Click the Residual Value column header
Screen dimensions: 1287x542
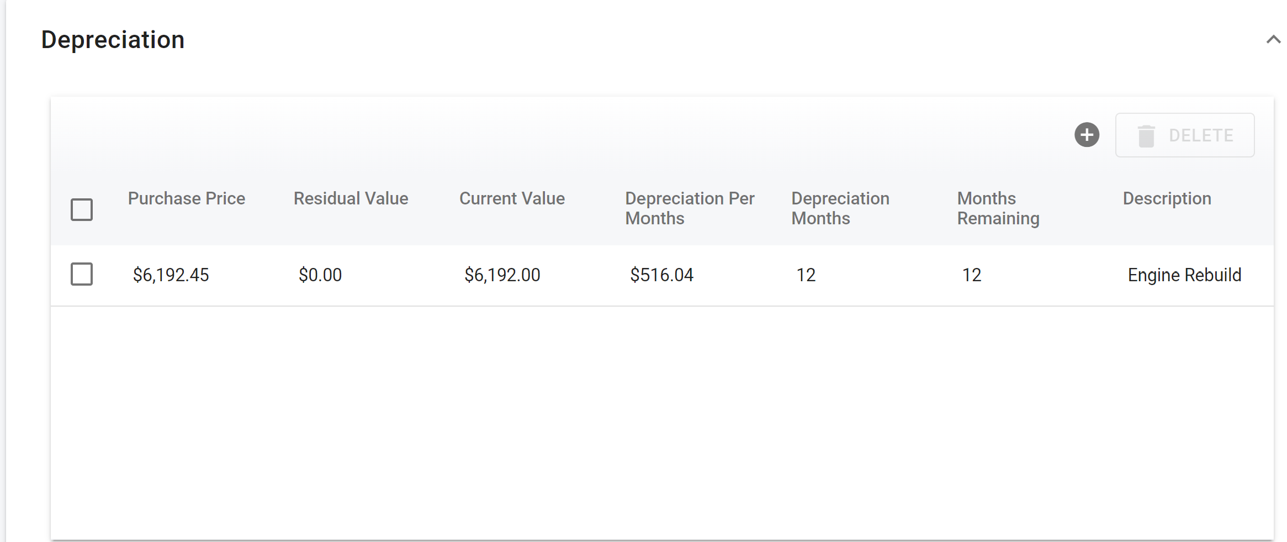pos(351,198)
